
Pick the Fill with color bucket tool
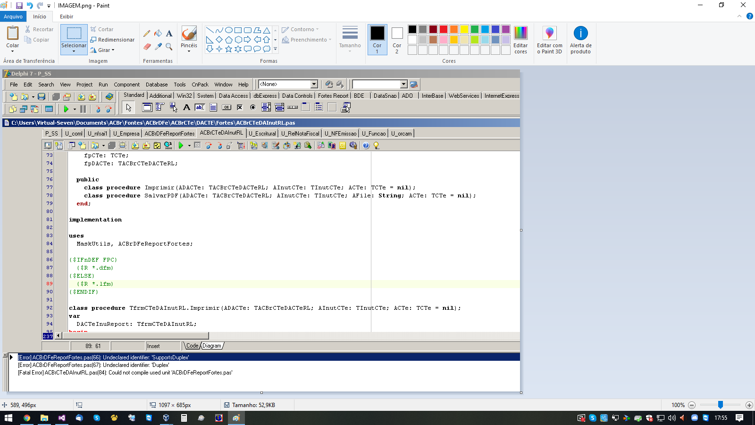pyautogui.click(x=158, y=34)
